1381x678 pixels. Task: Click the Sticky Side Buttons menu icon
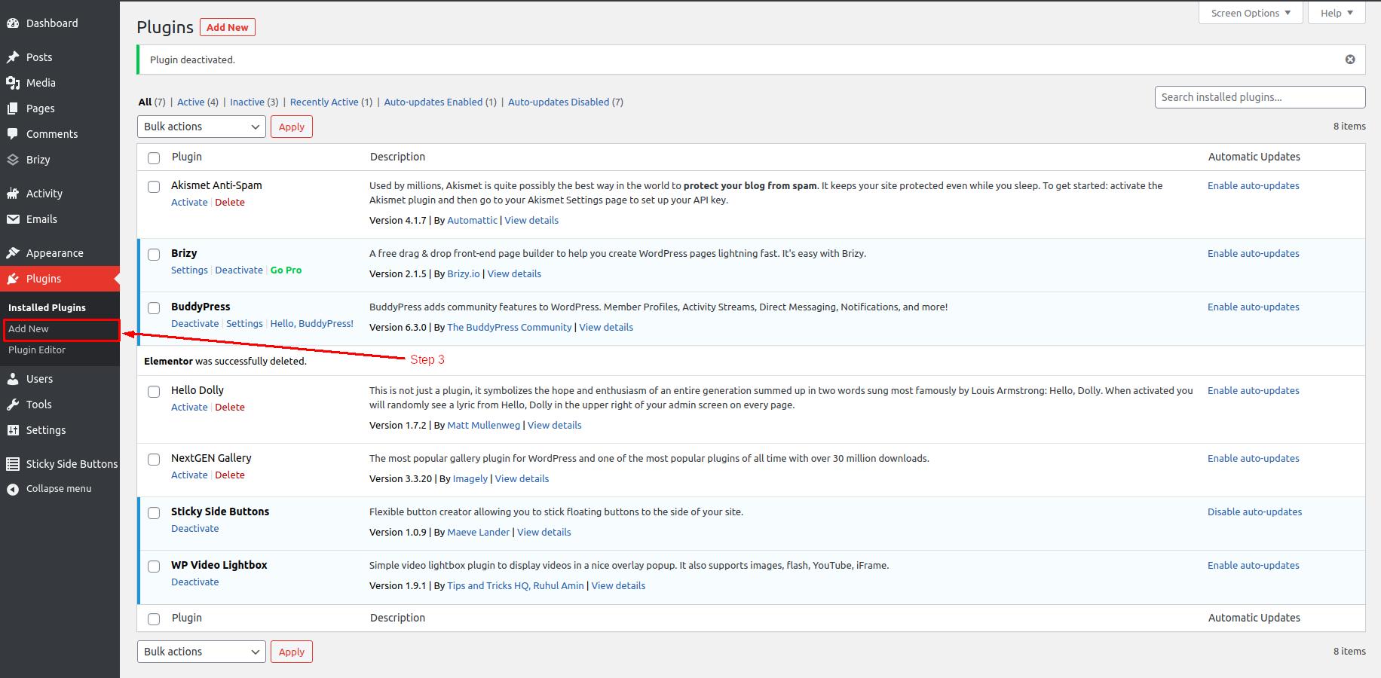pyautogui.click(x=13, y=464)
